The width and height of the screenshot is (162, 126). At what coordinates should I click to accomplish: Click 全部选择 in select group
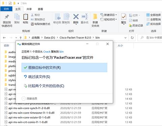point(154,15)
